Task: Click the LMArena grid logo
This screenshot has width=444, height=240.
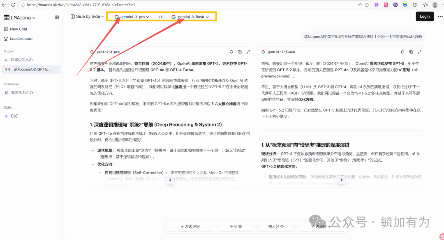Action: pos(7,17)
